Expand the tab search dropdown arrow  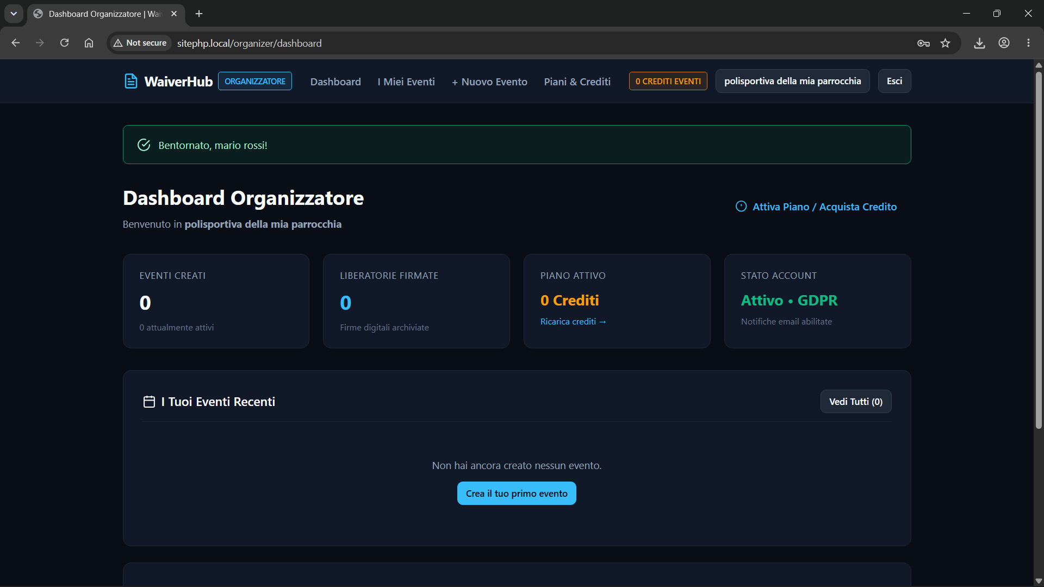[14, 14]
